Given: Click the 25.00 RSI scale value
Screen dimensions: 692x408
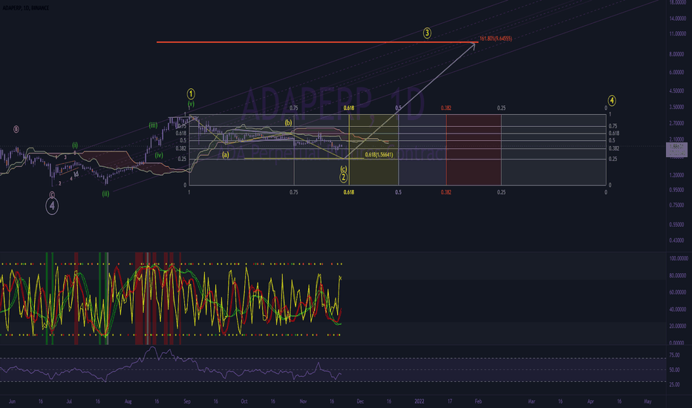Looking at the screenshot, I should pyautogui.click(x=674, y=384).
